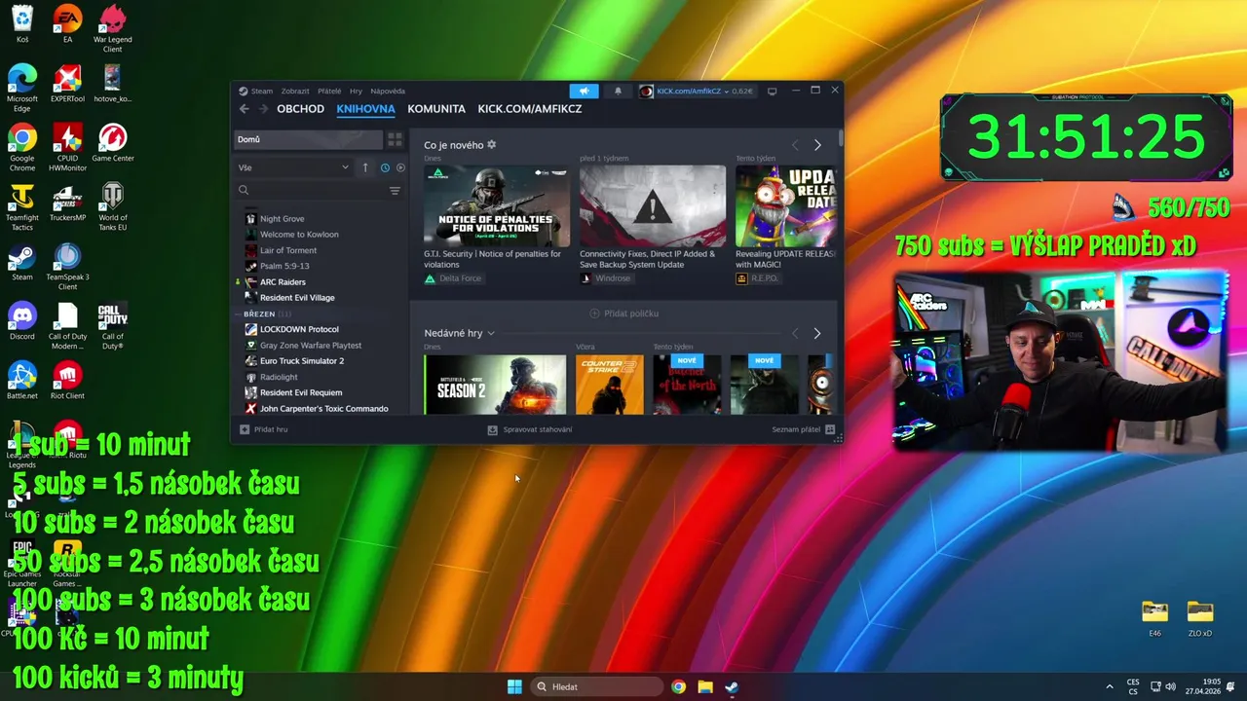Select the EA desktop icon
1247x701 pixels.
click(x=67, y=25)
